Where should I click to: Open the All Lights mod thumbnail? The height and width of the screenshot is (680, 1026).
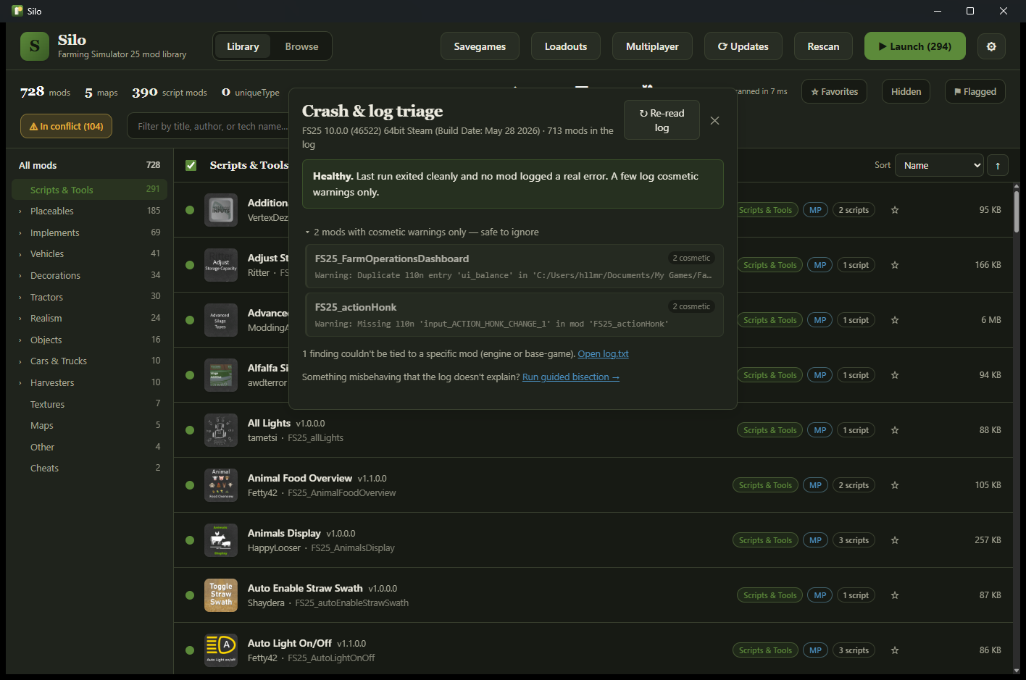click(x=221, y=430)
